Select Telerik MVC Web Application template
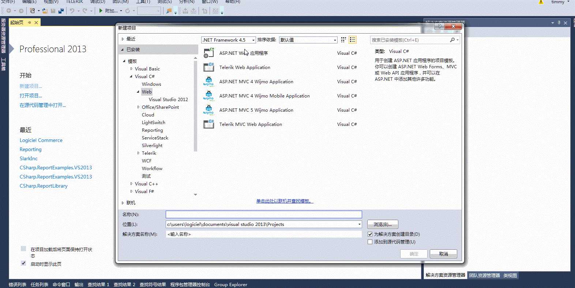 click(280, 124)
